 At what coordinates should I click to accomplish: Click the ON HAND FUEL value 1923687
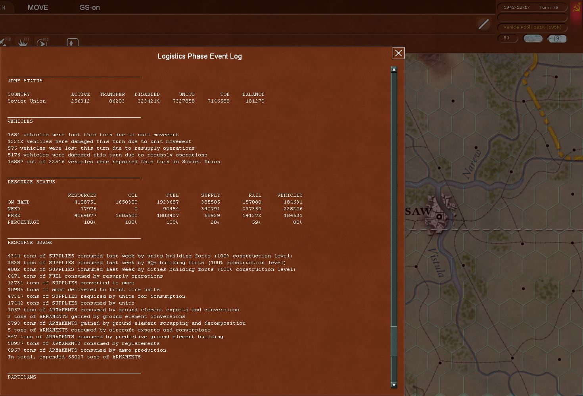(168, 202)
